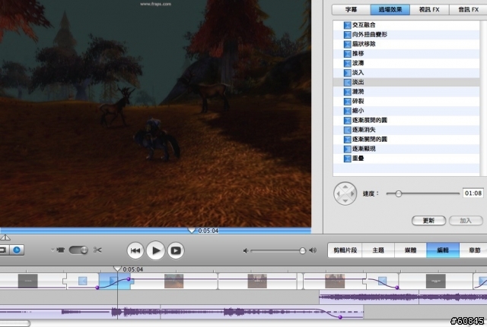Toggle the camera/edit mode switch
Image resolution: width=487 pixels, height=327 pixels.
78,250
